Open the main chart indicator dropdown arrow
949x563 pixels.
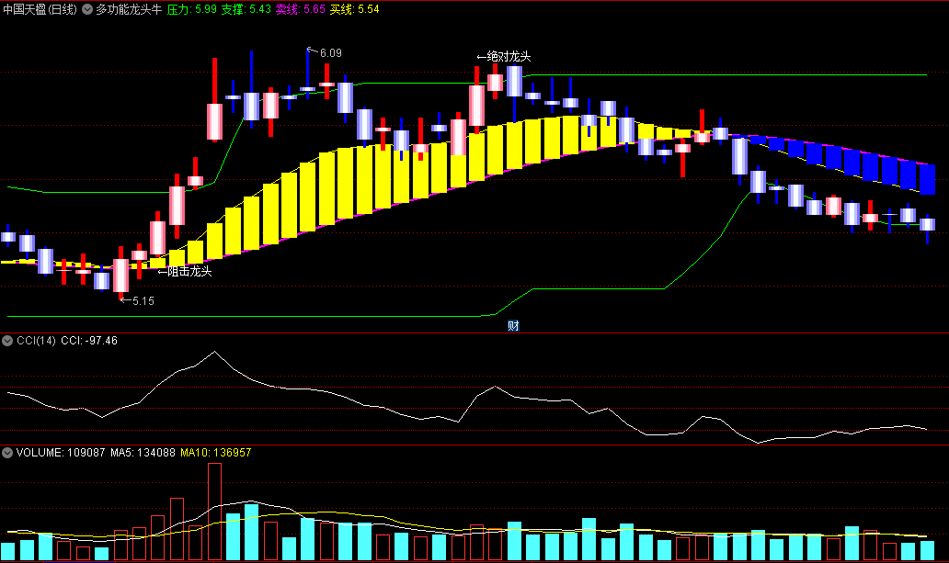(87, 9)
